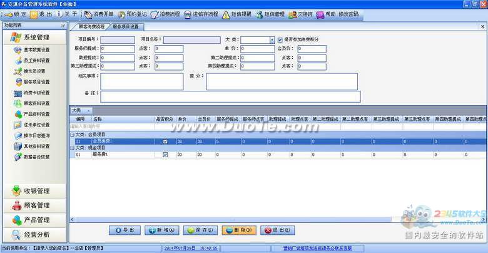Toggle 是否积分 checkbox in 会员消费1 row
Screen dimensions: 488x253
tap(165, 142)
